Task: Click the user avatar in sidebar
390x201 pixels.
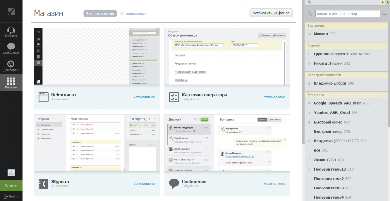Action: pos(11,172)
